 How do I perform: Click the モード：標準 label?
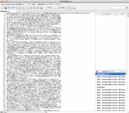click(x=31, y=4)
